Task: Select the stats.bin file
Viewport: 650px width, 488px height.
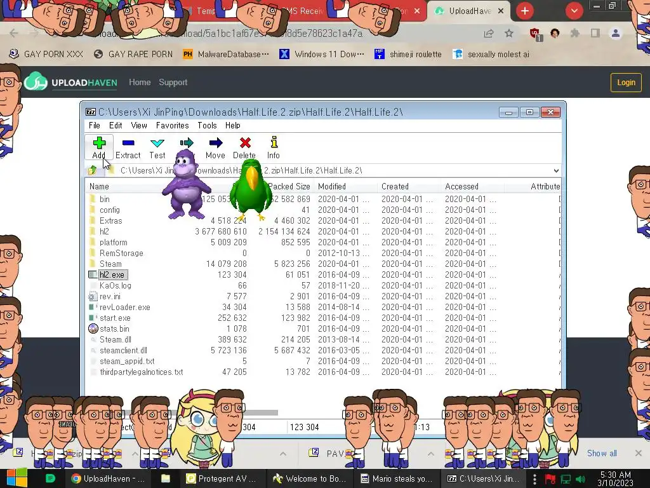Action: (x=114, y=329)
